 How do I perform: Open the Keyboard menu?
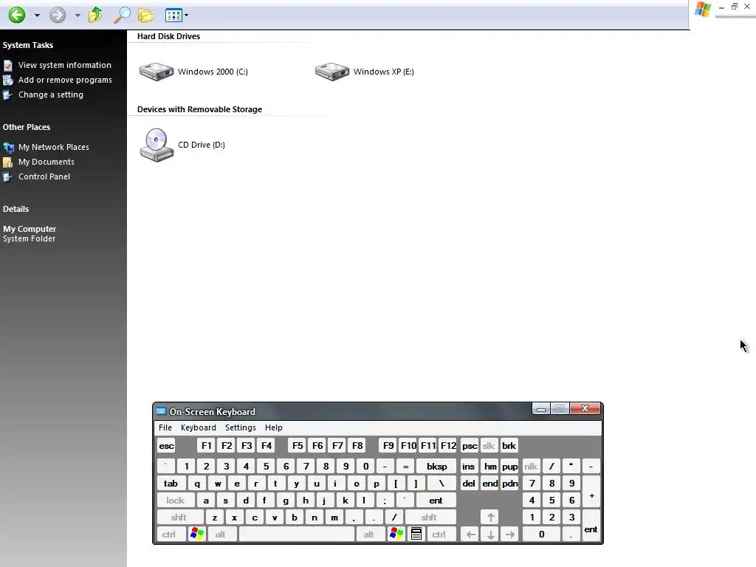point(198,427)
